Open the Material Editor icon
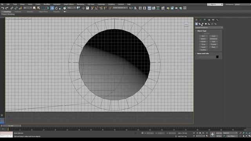This screenshot has width=251, height=141. [x=163, y=8]
